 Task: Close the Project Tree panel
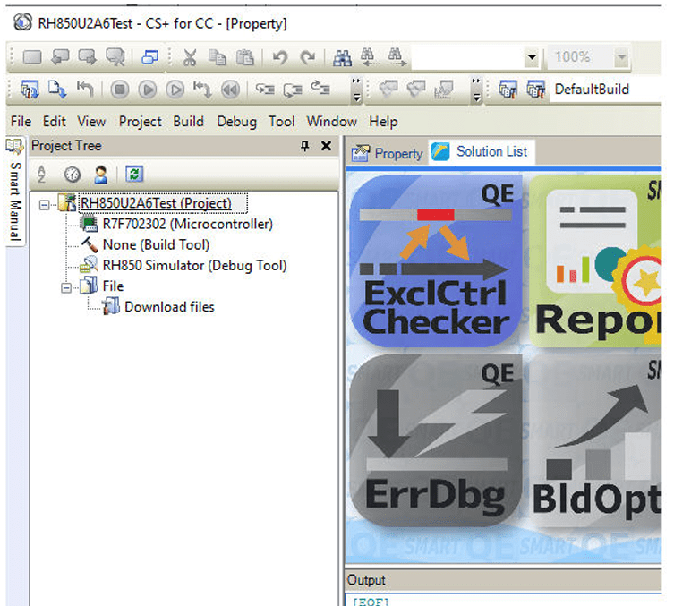pyautogui.click(x=326, y=146)
